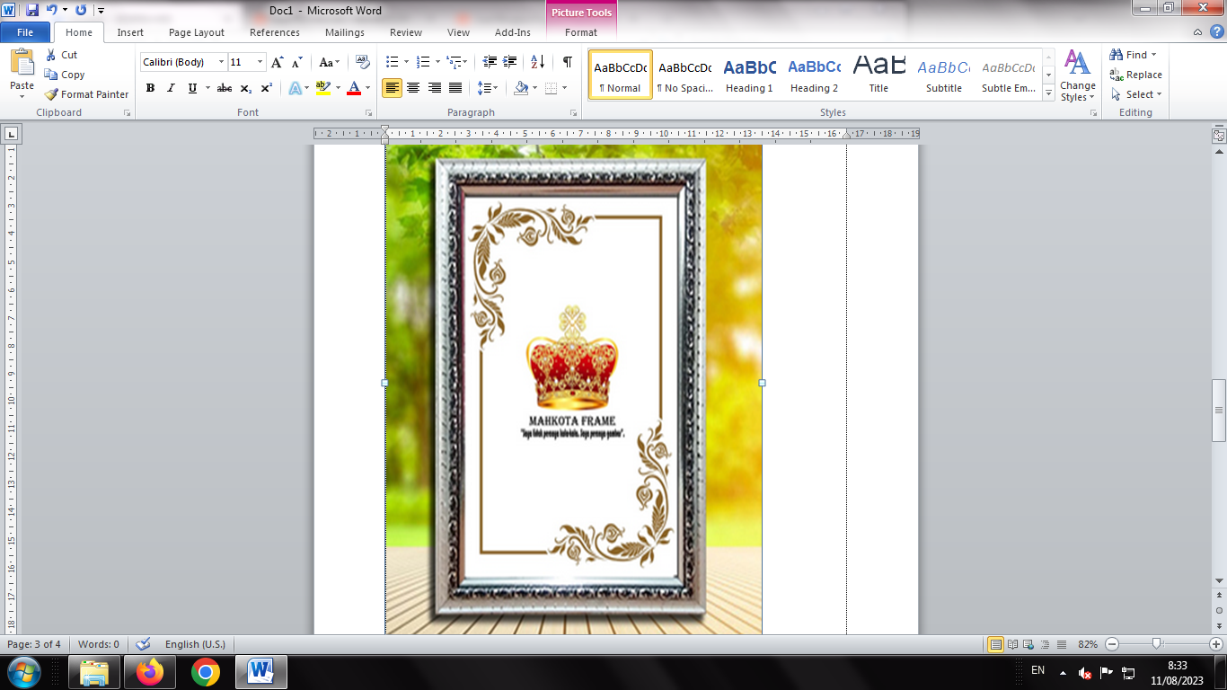Activate the Format Painter brush

click(51, 94)
